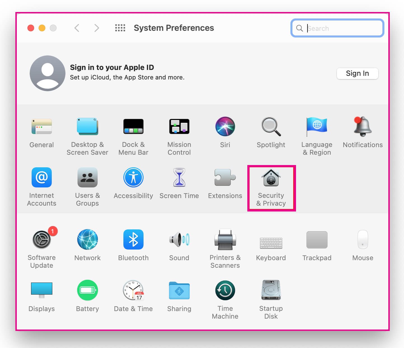Image resolution: width=404 pixels, height=348 pixels.
Task: Open the General preferences pane
Action: 41,131
